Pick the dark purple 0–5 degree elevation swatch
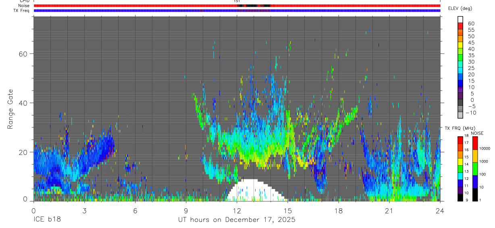 point(460,97)
